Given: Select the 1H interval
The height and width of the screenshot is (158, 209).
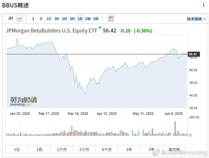Looking at the screenshot, I should [64, 19].
